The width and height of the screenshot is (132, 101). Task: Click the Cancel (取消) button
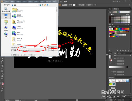(x=53, y=50)
